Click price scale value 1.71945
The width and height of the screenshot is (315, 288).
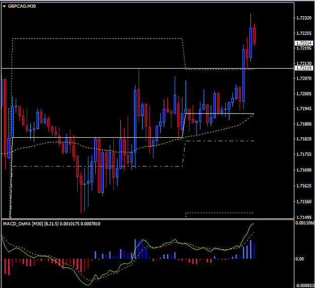click(x=304, y=109)
